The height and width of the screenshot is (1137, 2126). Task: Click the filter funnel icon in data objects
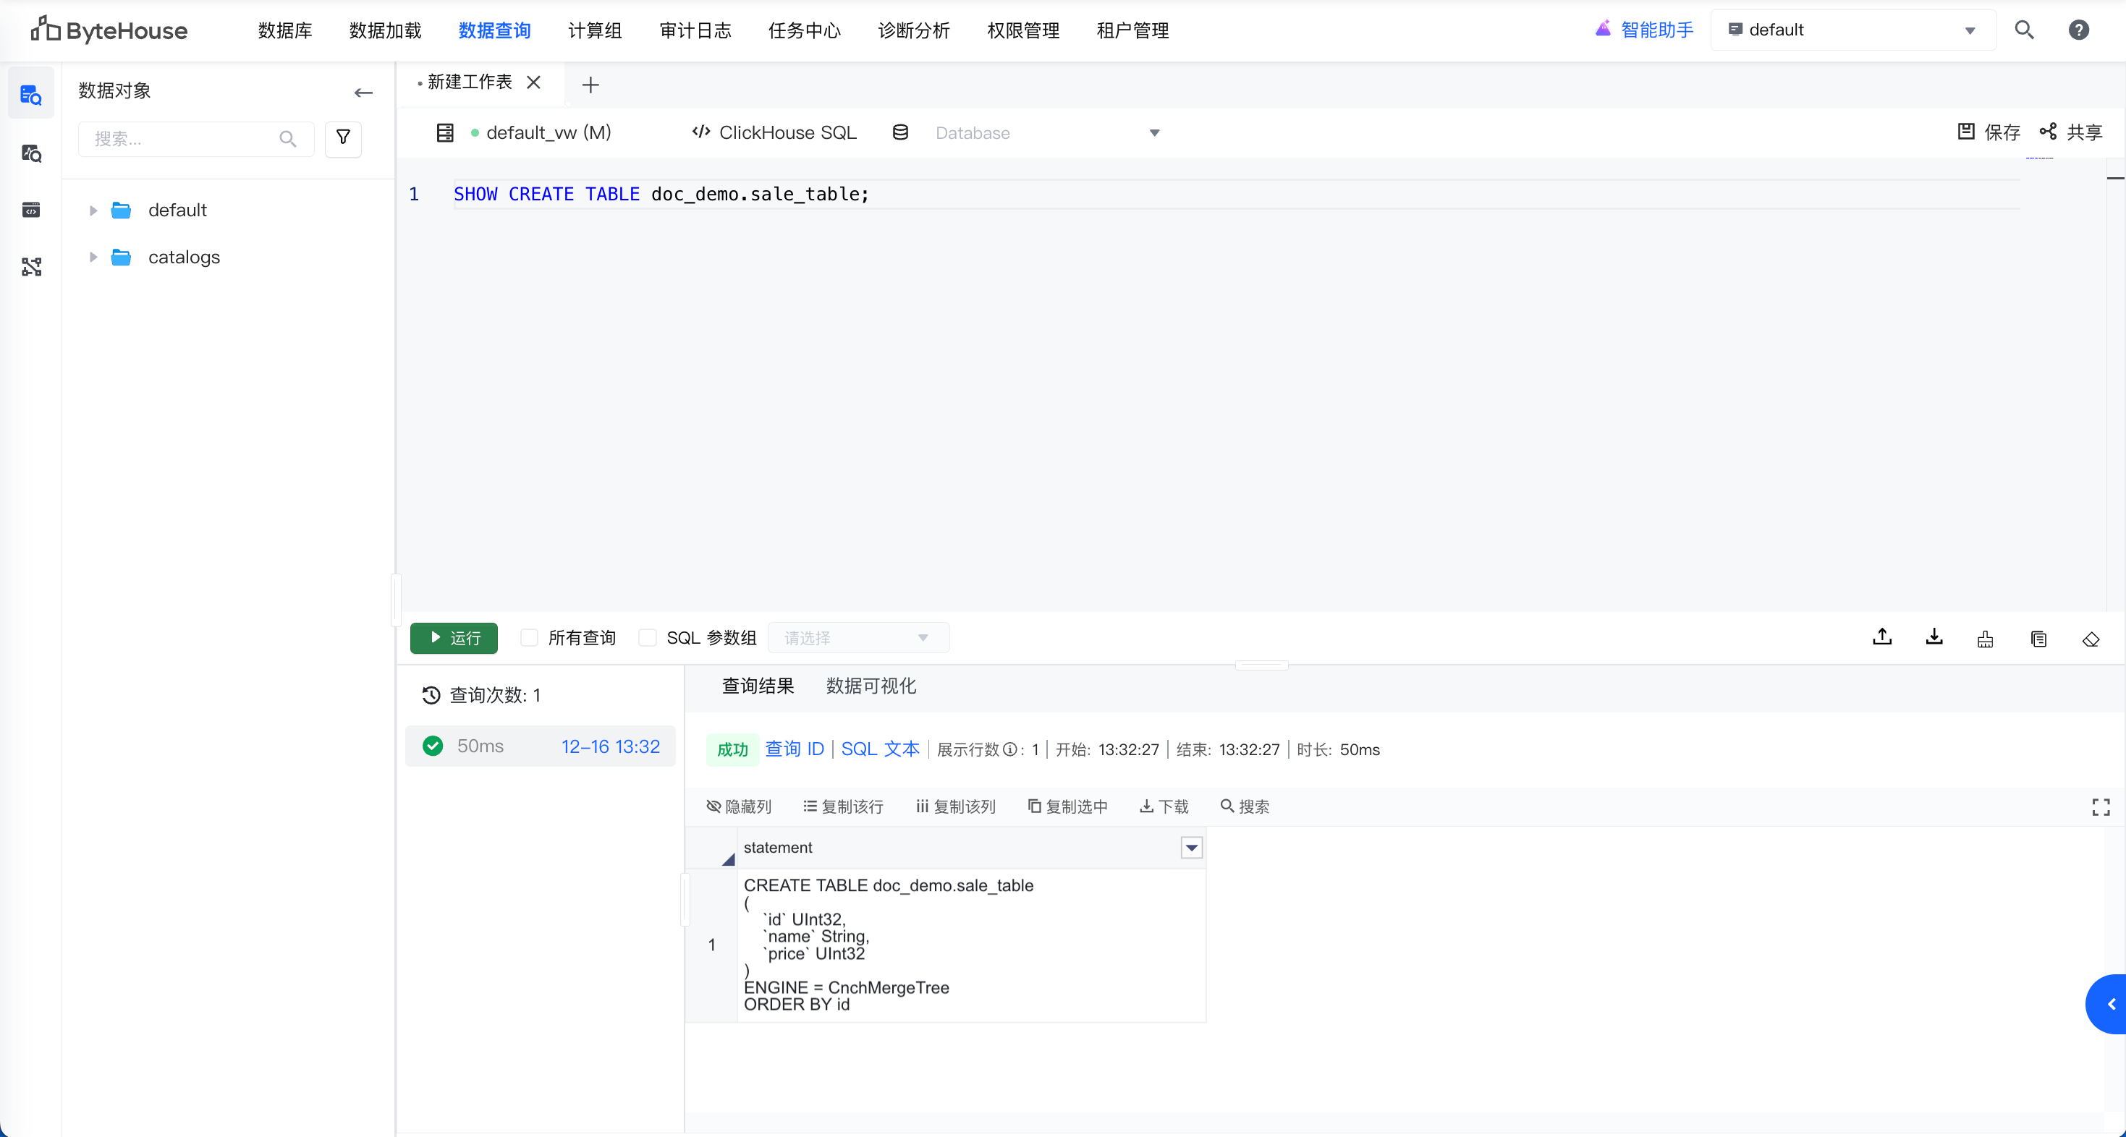tap(343, 138)
